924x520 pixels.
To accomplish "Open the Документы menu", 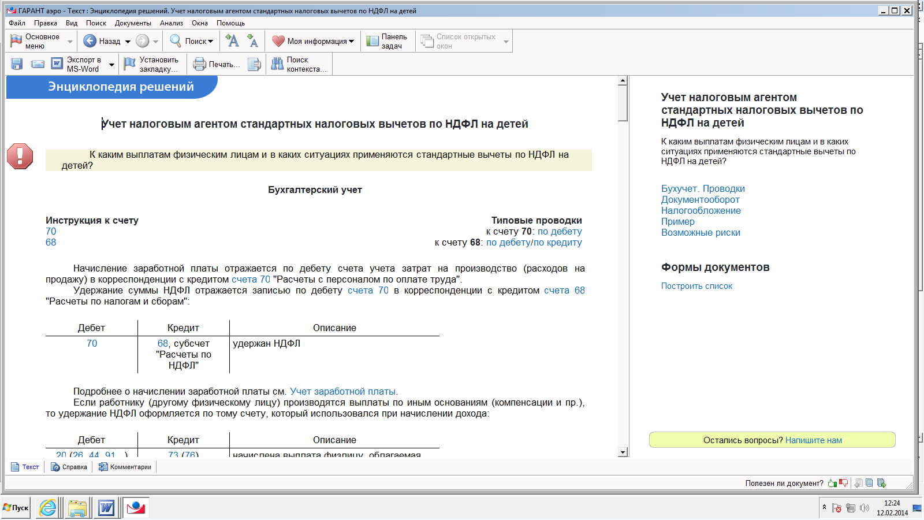I will 133,23.
